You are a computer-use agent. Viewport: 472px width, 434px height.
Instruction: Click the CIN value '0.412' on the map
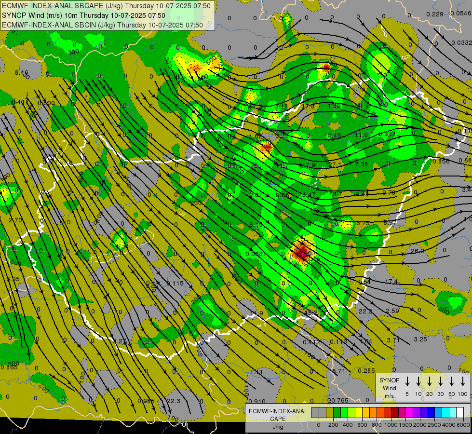[x=311, y=342]
